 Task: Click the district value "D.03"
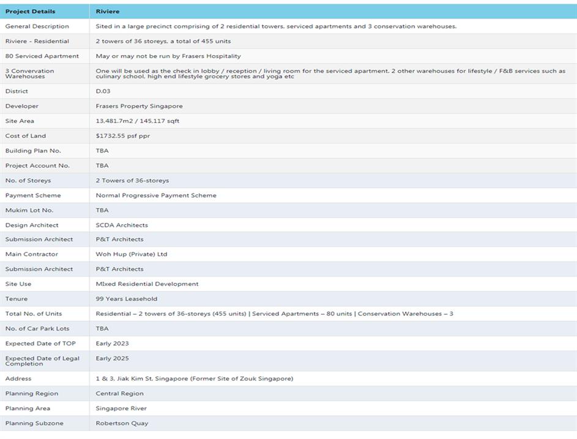(103, 91)
